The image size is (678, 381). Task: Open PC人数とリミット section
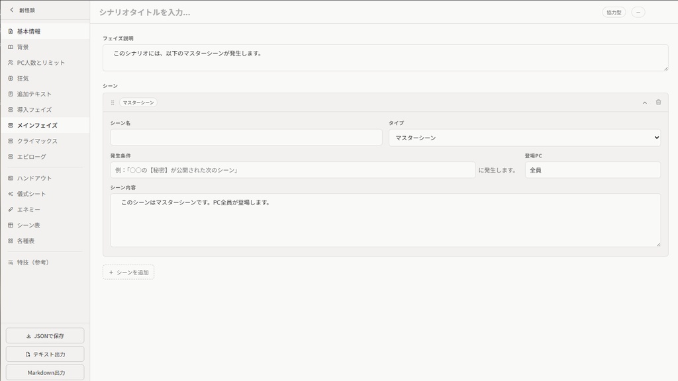coord(45,63)
